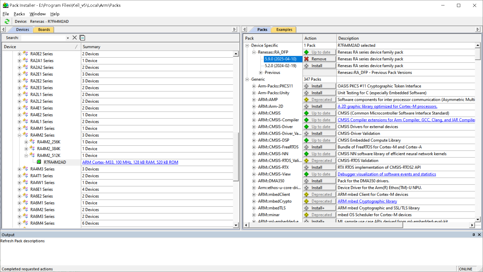
Task: Install the 5.2.0 (2024-02-19) pack version
Action: [x=319, y=66]
